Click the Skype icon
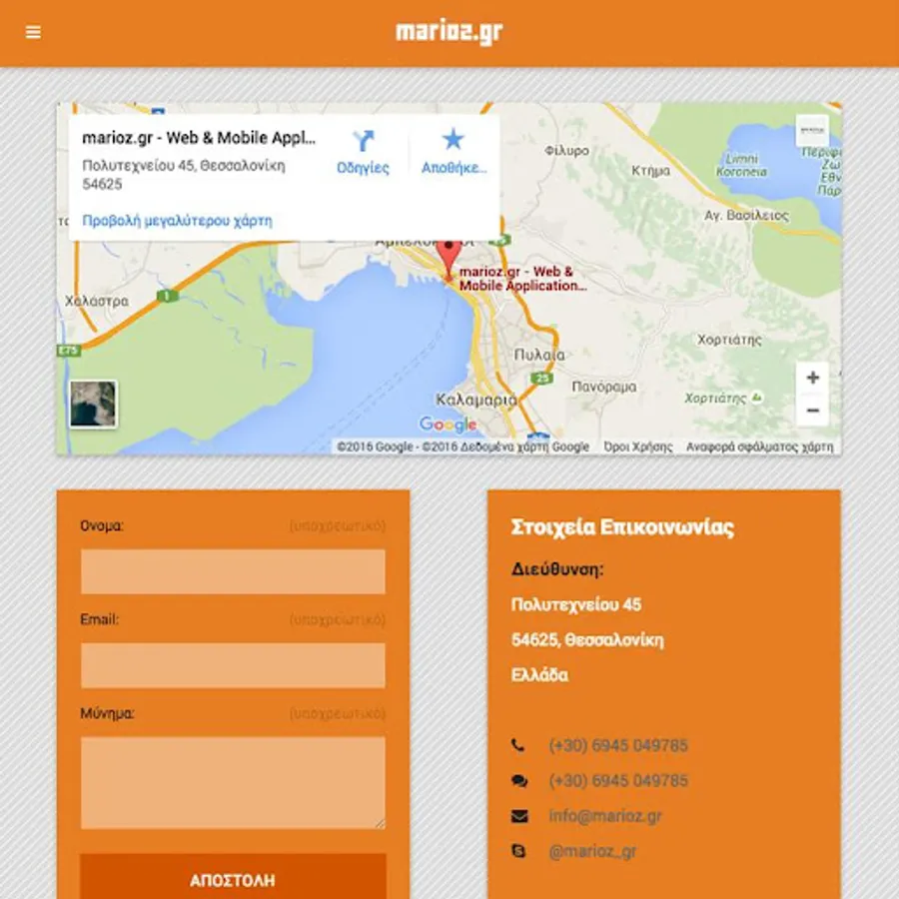The width and height of the screenshot is (899, 899). (518, 851)
